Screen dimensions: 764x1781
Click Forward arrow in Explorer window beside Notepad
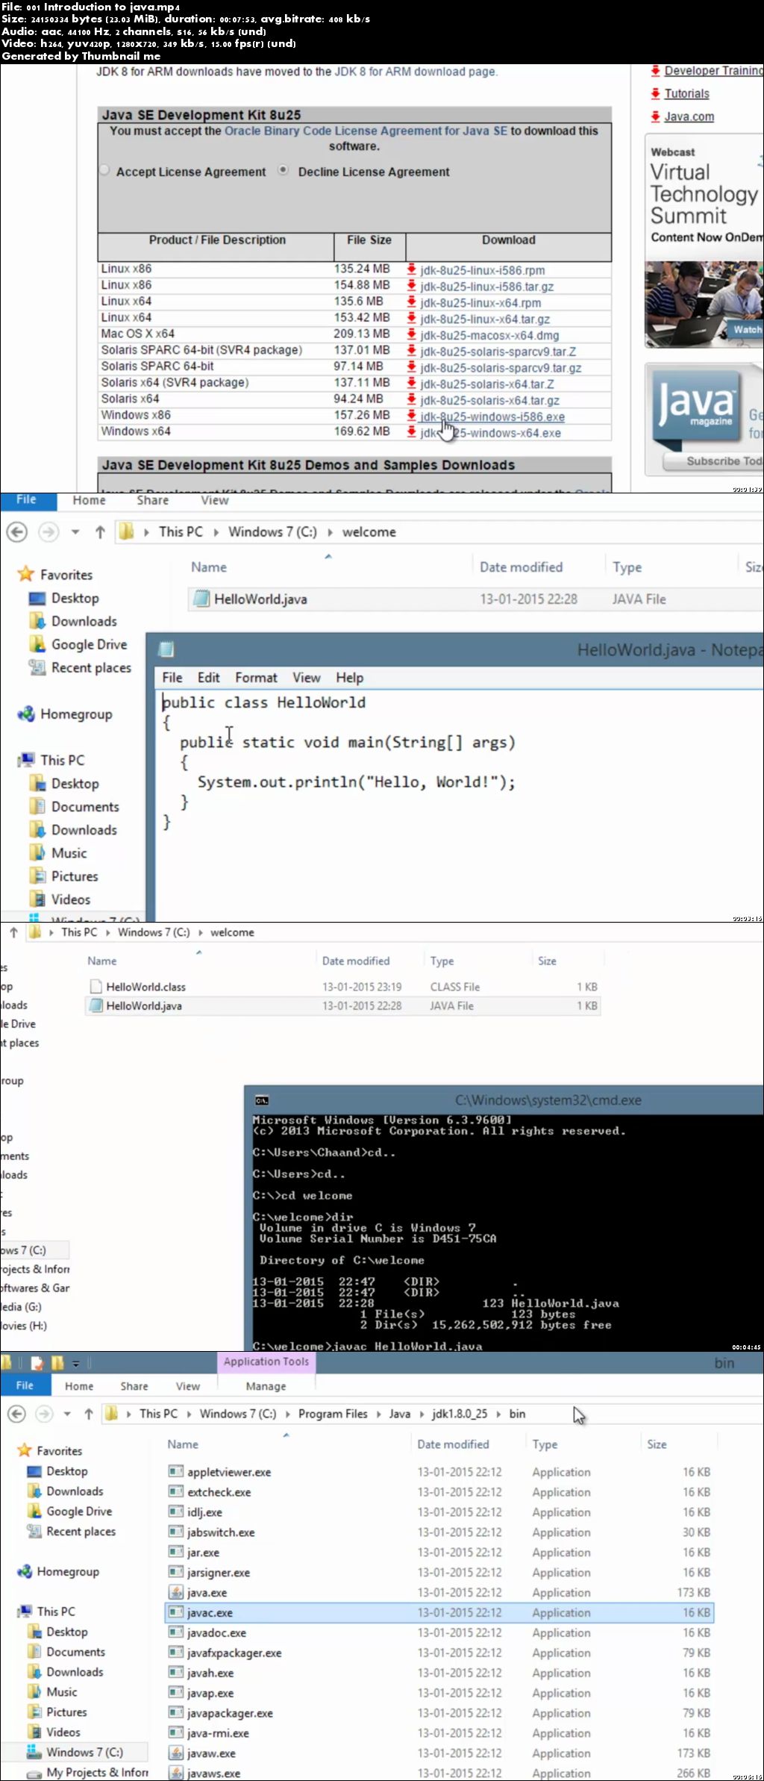[48, 531]
